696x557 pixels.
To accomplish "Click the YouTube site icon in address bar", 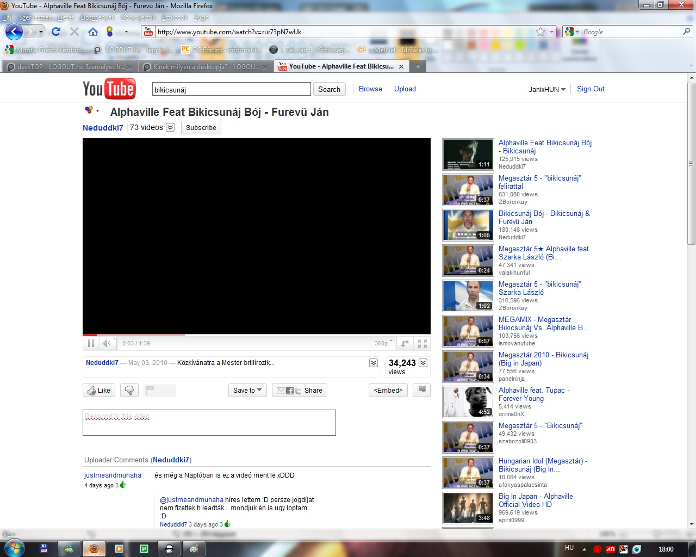I will pos(148,32).
